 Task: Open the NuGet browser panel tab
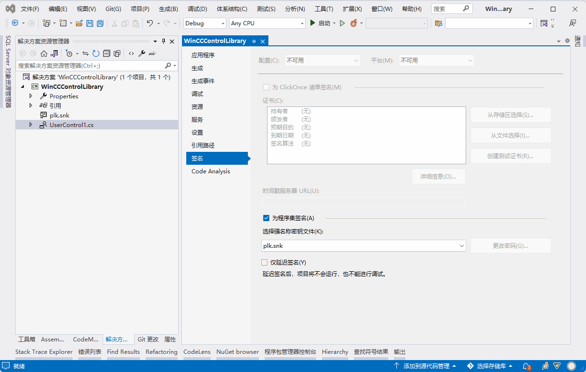pos(237,351)
